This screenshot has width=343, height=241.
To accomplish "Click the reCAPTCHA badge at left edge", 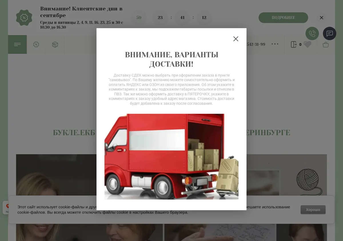I will (x=6, y=208).
